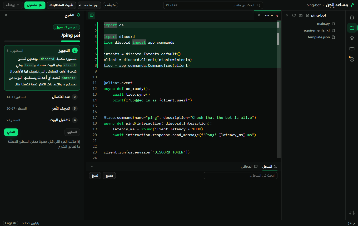The width and height of the screenshot is (358, 226).
Task: Toggle the side panel layout icon above the editor
Action: click(92, 15)
